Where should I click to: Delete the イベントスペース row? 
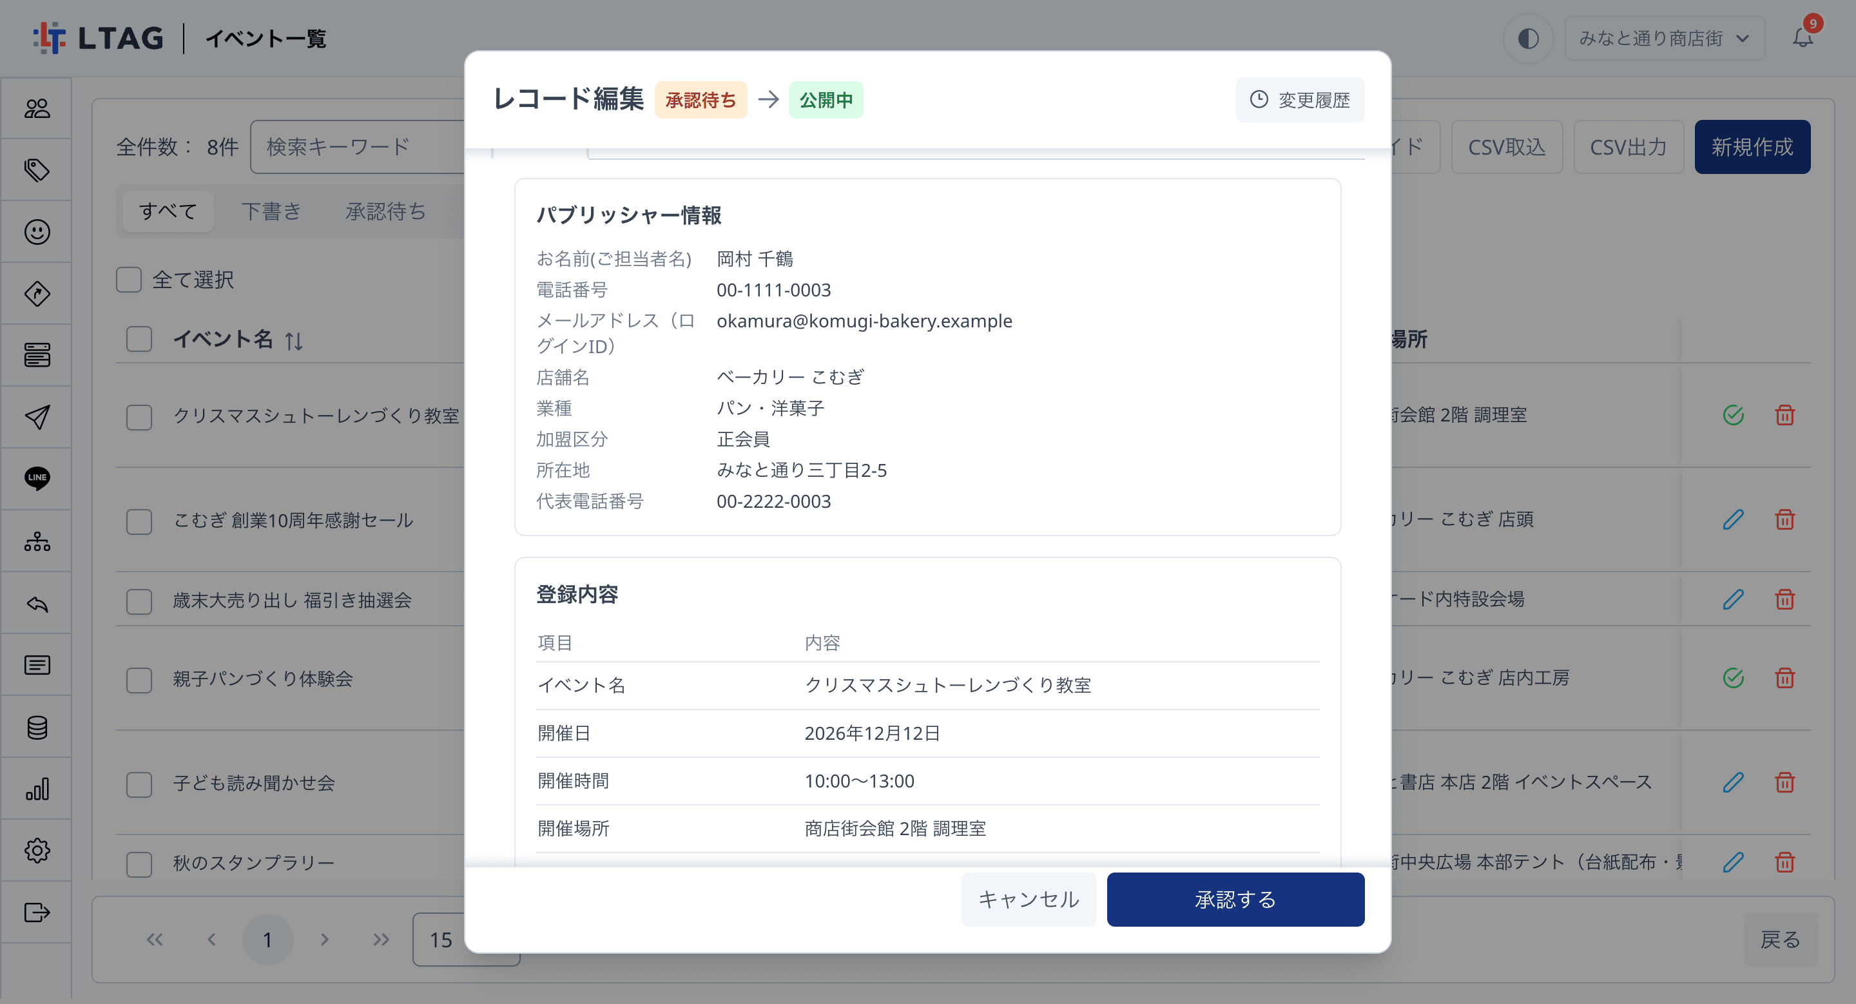tap(1784, 782)
